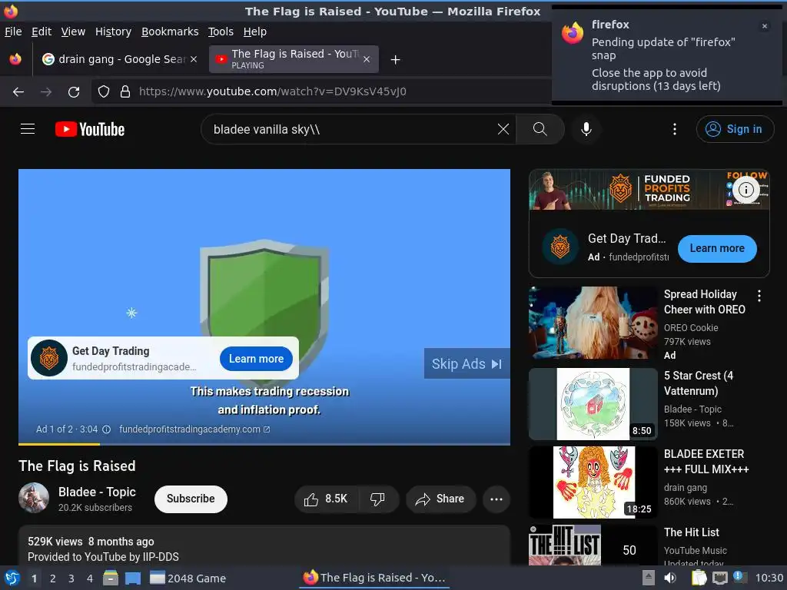Open Bladee - Topic channel name link
The height and width of the screenshot is (590, 787).
97,492
